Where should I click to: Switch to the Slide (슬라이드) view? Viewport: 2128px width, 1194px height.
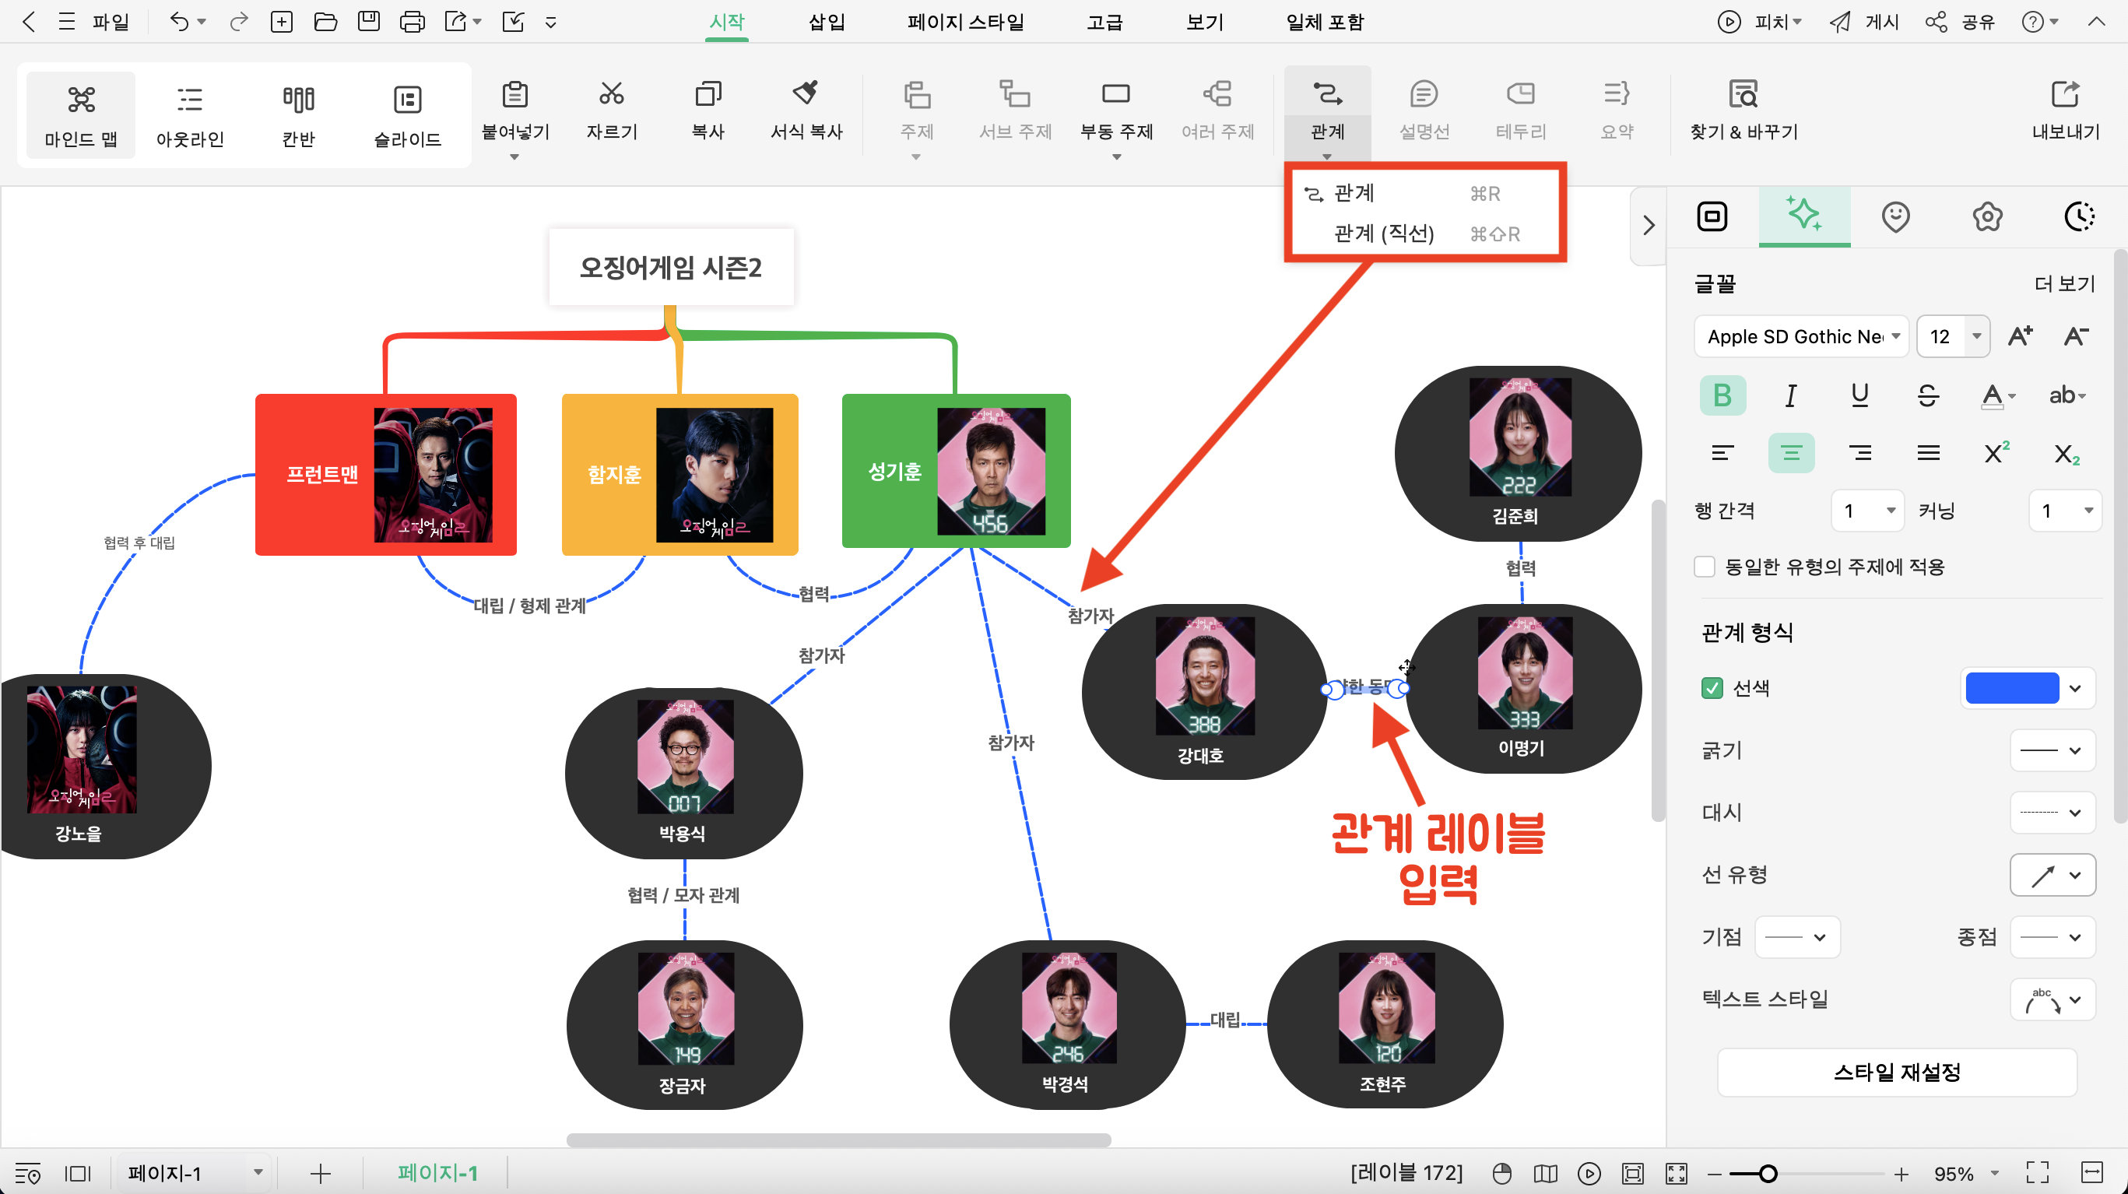tap(407, 115)
